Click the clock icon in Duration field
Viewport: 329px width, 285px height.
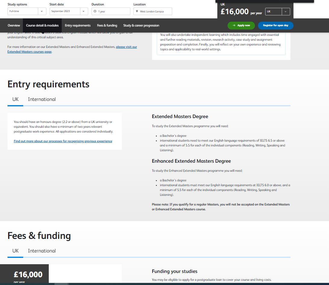click(x=95, y=11)
